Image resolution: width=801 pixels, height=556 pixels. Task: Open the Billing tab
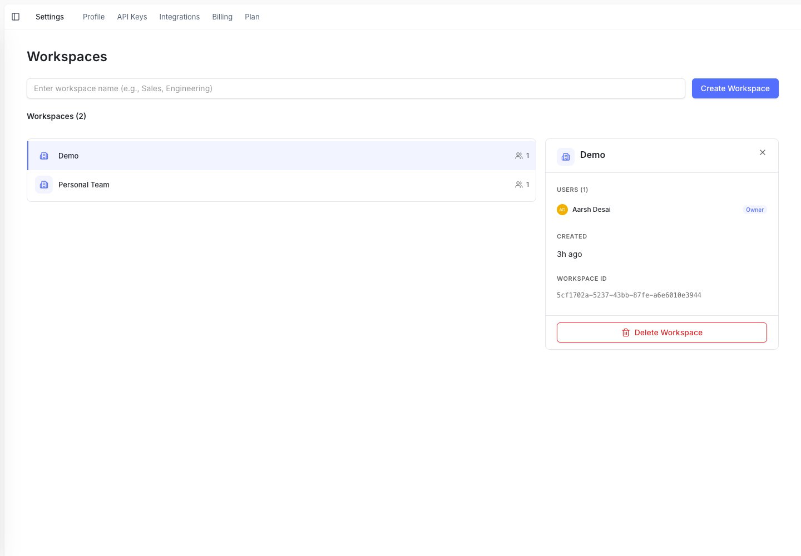[x=222, y=17]
